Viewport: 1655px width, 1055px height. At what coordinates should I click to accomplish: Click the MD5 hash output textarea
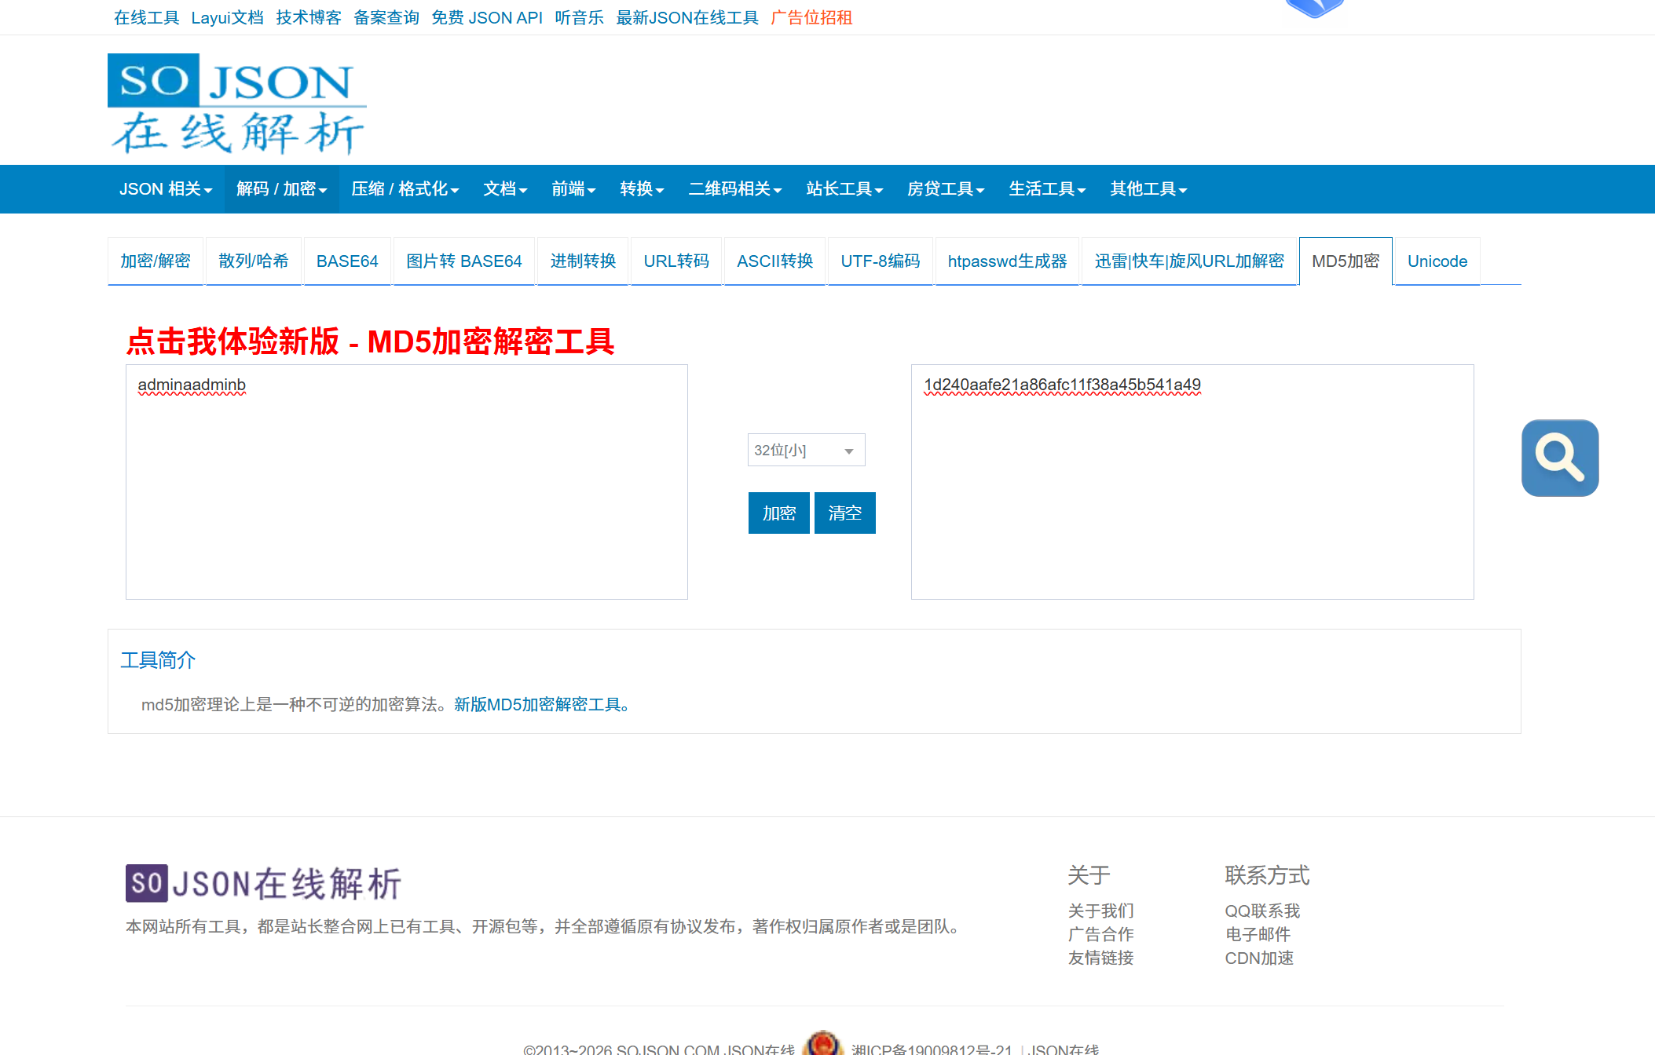(1192, 481)
